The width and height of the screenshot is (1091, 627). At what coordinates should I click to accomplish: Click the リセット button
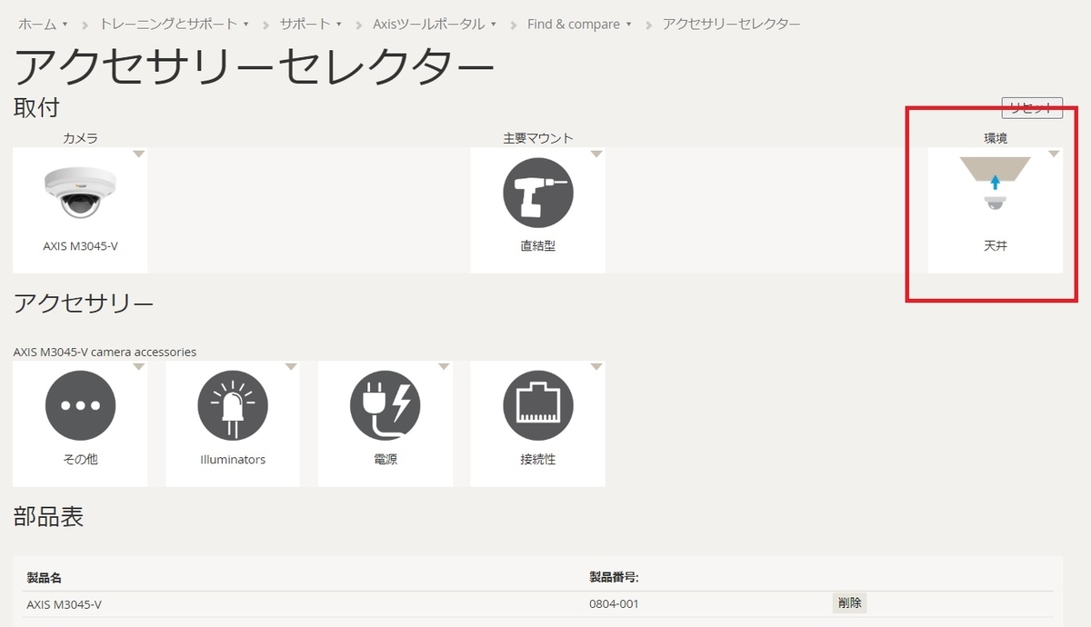[x=1032, y=108]
